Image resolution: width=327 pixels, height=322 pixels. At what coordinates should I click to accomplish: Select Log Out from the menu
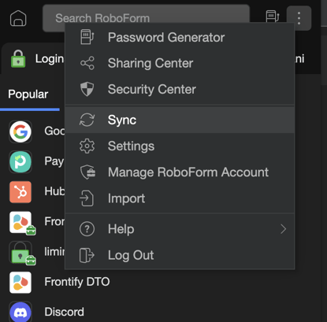tap(180, 255)
